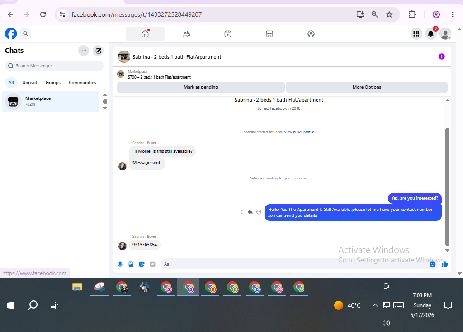
Task: Click the chat list scroll down arrow
Action: (105, 108)
